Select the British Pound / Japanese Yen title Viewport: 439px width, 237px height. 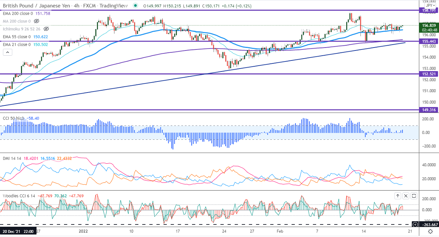point(36,6)
